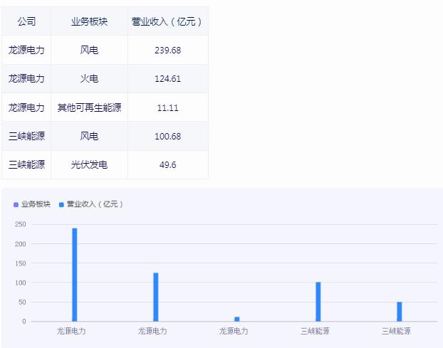Click the shortest bar in the chart
The height and width of the screenshot is (348, 443).
click(236, 319)
